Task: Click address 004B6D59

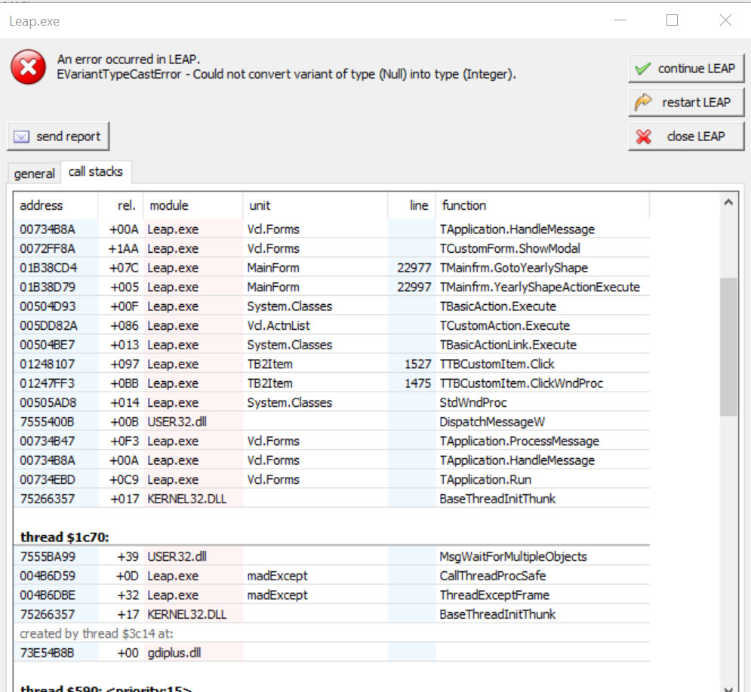Action: click(48, 576)
